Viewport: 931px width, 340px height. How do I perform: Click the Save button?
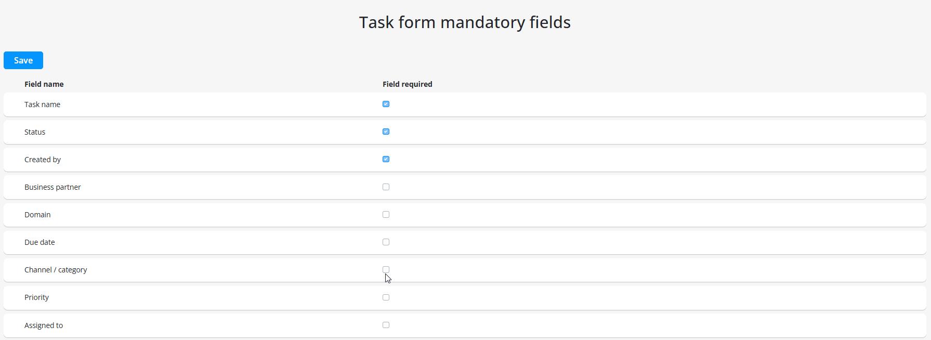pos(23,60)
